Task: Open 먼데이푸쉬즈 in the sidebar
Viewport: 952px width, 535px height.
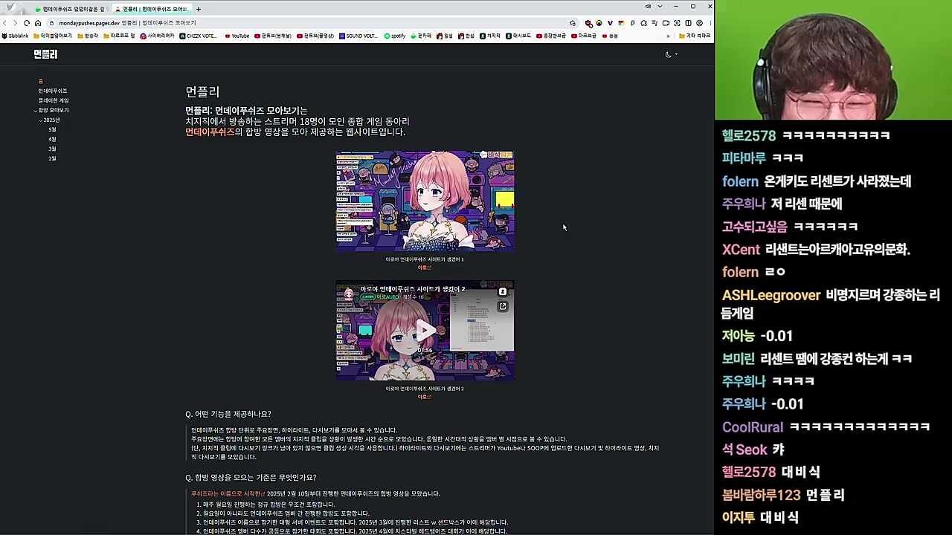Action: point(53,91)
